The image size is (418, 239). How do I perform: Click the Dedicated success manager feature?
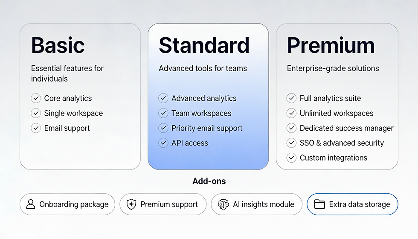pos(346,128)
